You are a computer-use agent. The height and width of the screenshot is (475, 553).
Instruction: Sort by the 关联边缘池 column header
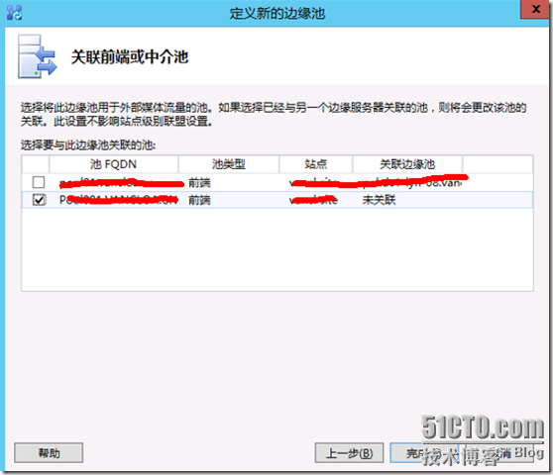click(x=407, y=164)
